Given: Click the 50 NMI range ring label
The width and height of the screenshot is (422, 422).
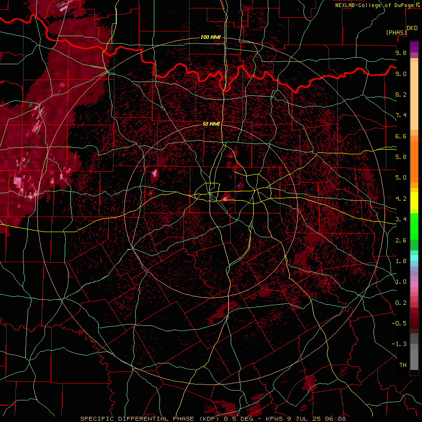Looking at the screenshot, I should click(211, 124).
